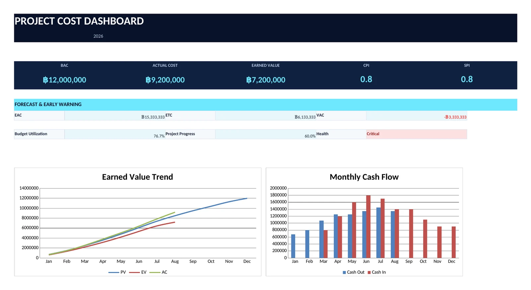Select the VAC label cell
The height and width of the screenshot is (290, 531).
click(341, 116)
